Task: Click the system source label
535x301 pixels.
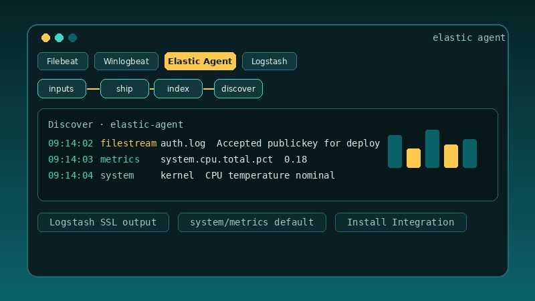Action: click(117, 176)
